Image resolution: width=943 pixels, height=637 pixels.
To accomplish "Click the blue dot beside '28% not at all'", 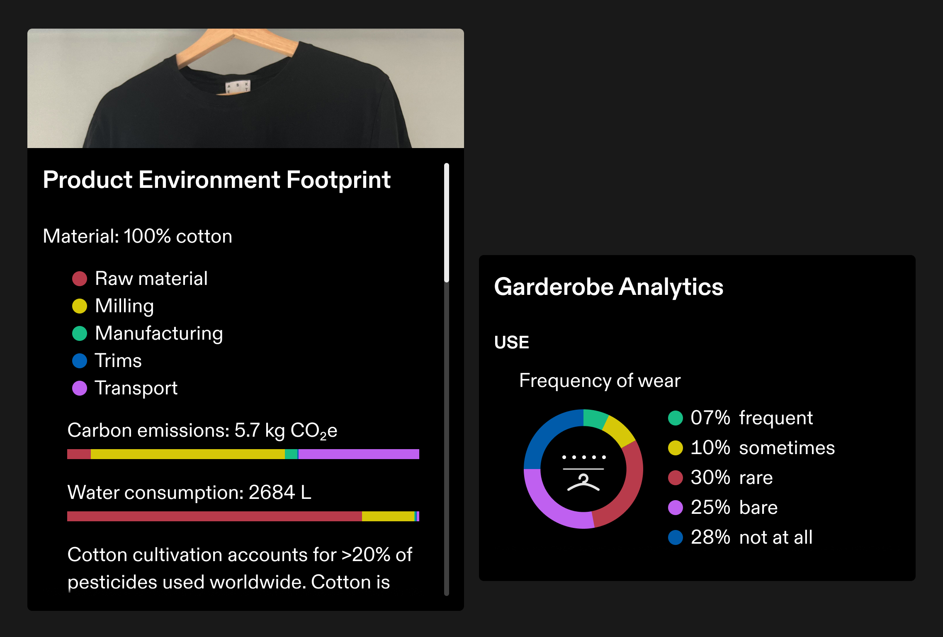I will [x=676, y=537].
